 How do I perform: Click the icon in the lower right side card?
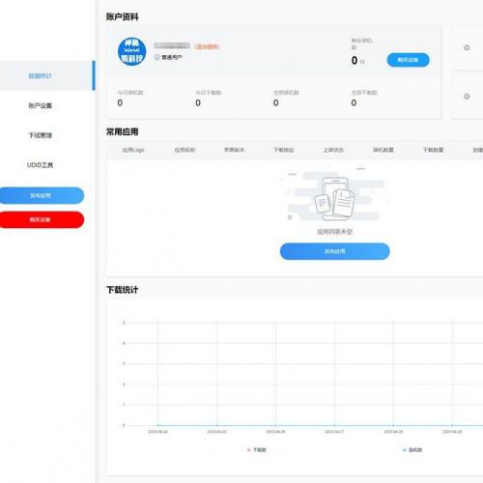click(x=467, y=97)
